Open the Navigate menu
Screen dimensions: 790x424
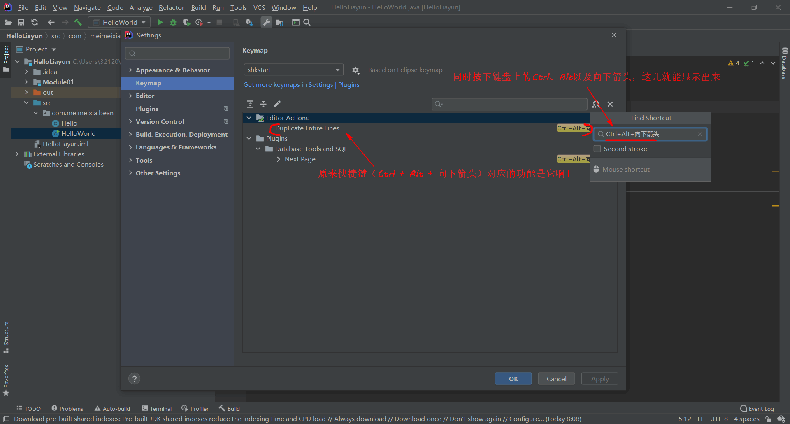[x=87, y=7]
